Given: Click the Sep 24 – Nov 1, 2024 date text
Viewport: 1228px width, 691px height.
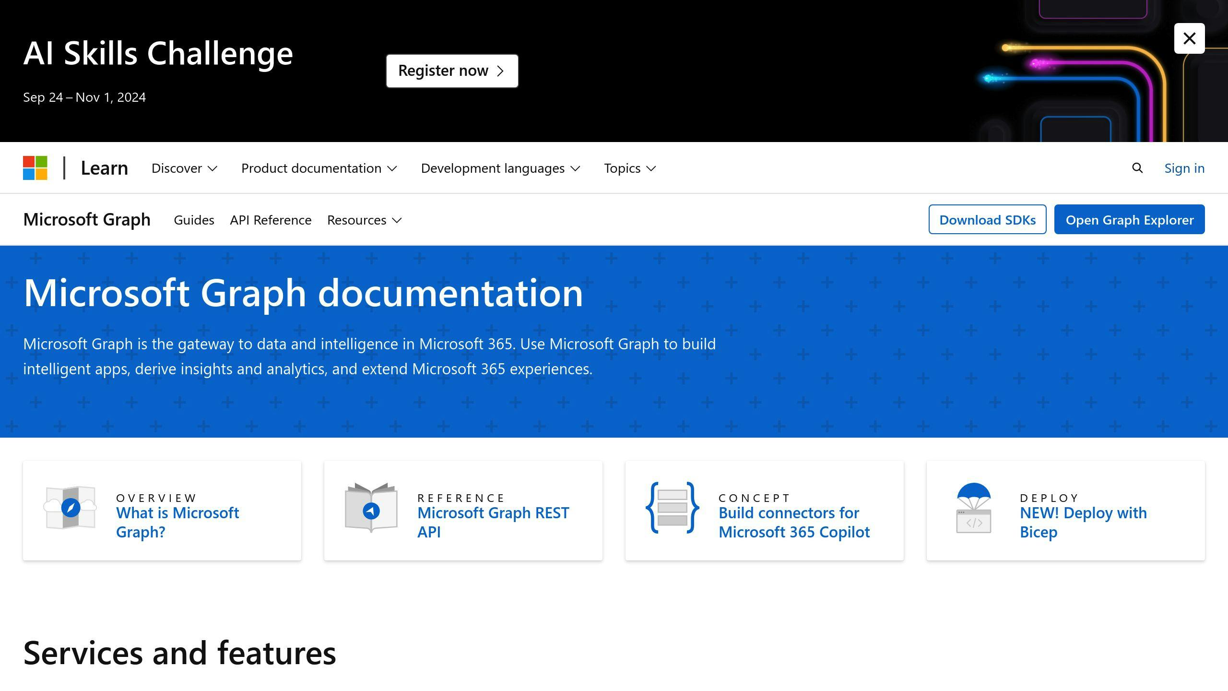Looking at the screenshot, I should [84, 97].
